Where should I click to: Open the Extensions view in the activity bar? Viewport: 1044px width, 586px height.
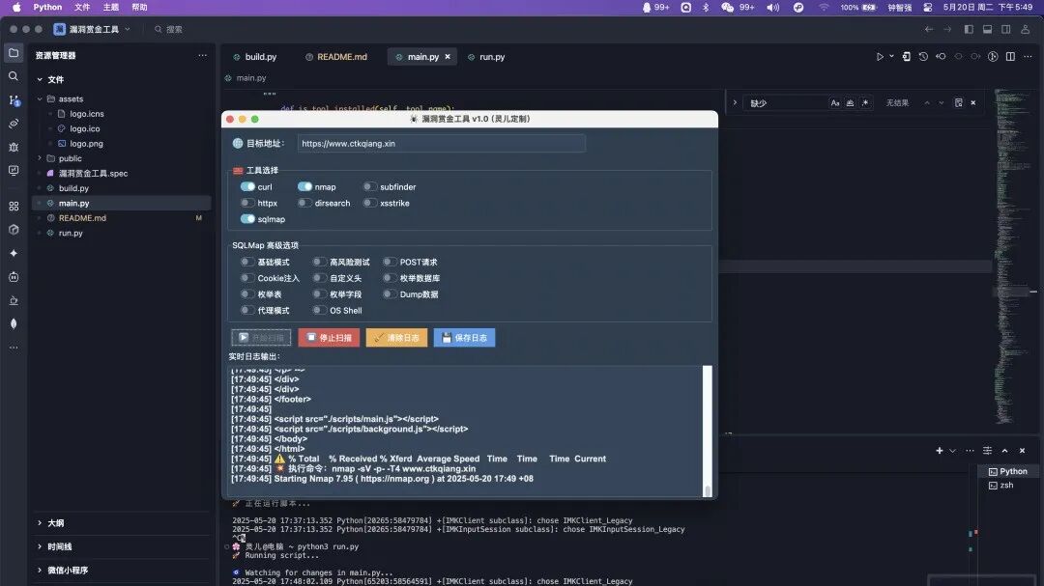[14, 207]
